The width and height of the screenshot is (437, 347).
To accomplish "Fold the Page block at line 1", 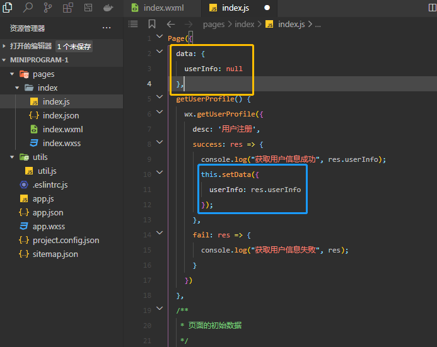I will pyautogui.click(x=160, y=36).
